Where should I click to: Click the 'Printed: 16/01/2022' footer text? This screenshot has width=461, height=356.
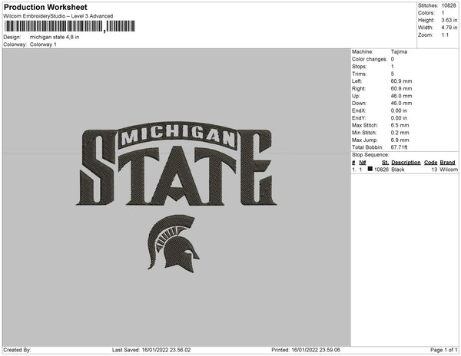click(306, 350)
